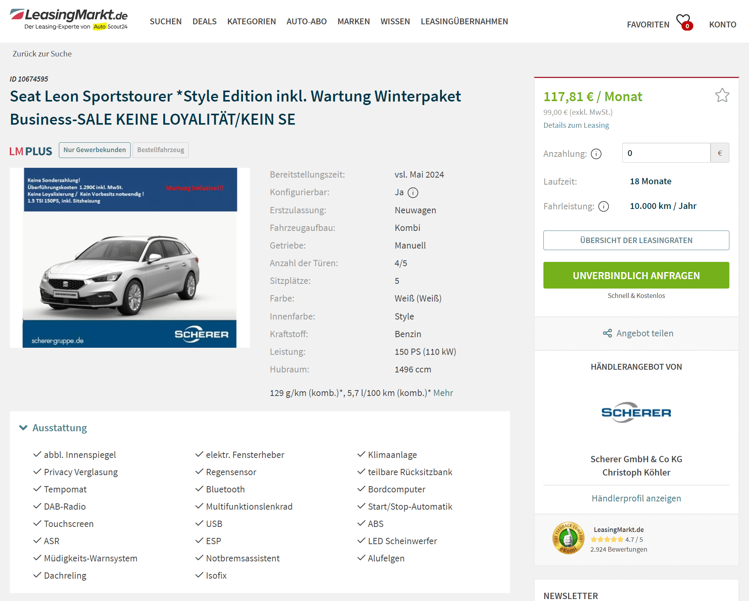This screenshot has width=749, height=601.
Task: Open the WISSEN menu
Action: pos(395,22)
